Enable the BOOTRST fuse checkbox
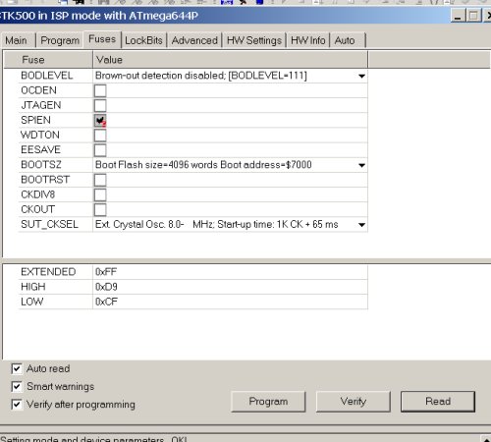Image resolution: width=491 pixels, height=442 pixels. point(100,180)
